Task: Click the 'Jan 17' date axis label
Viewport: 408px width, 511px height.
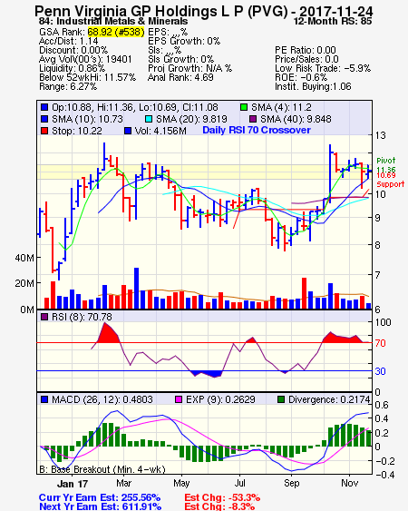Action: click(x=73, y=484)
